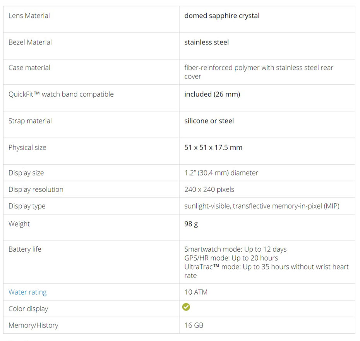Click the domed sapphire crystal value
Viewport: 360px width, 341px height.
tap(222, 16)
